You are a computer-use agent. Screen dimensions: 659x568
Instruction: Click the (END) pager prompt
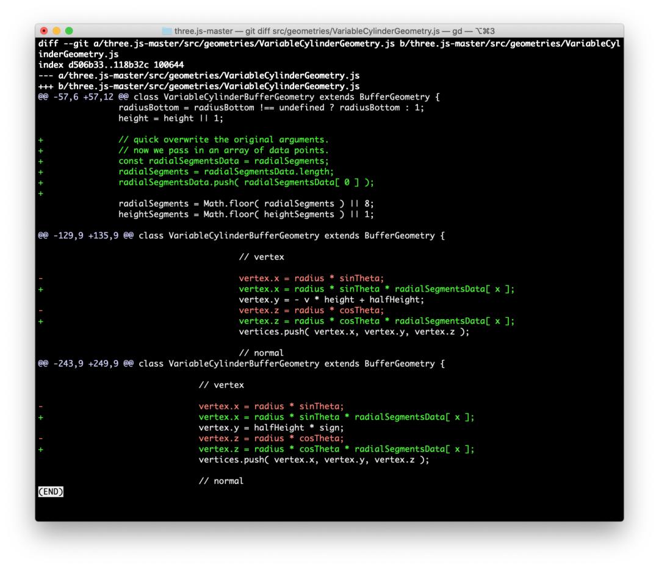51,491
